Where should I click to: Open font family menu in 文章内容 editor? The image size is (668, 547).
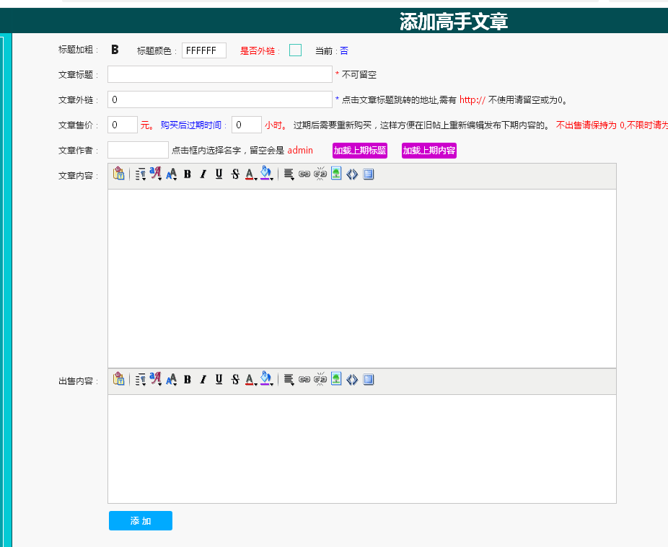coord(156,174)
